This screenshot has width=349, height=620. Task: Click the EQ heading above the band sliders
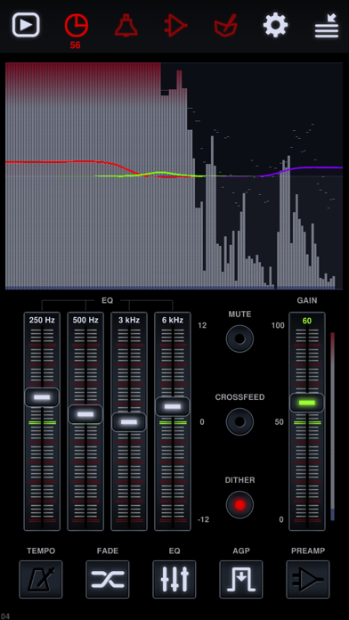(x=107, y=300)
